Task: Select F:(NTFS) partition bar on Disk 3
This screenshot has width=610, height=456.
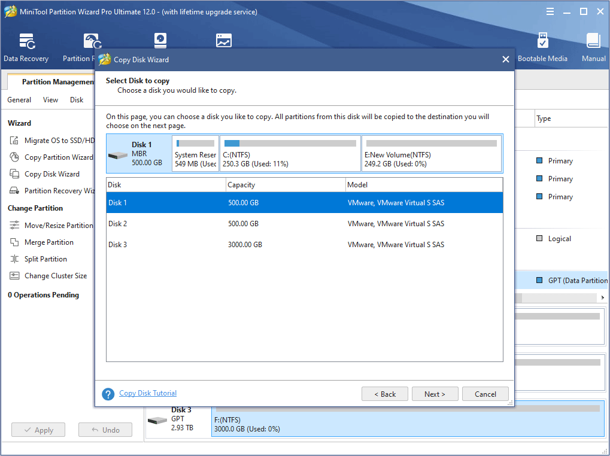Action: (408, 419)
